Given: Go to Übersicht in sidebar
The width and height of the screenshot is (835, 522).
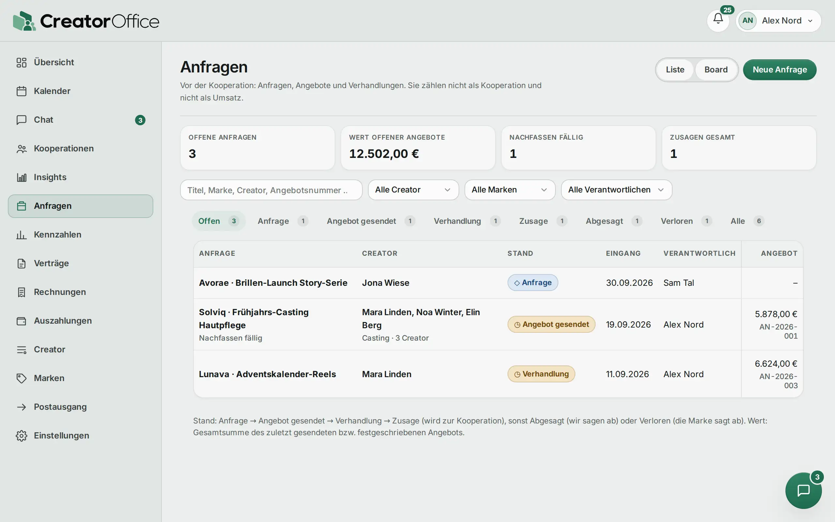Looking at the screenshot, I should coord(80,63).
